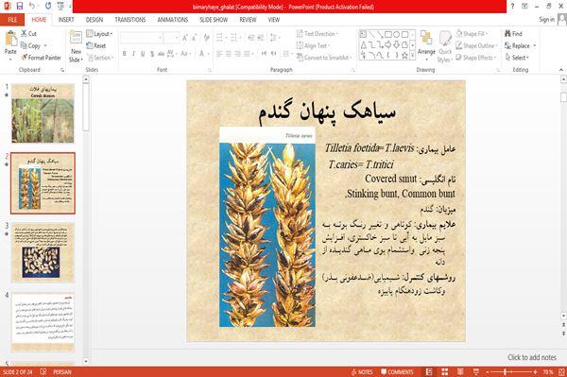The image size is (567, 377).
Task: Toggle Italic formatting
Action: tap(133, 54)
